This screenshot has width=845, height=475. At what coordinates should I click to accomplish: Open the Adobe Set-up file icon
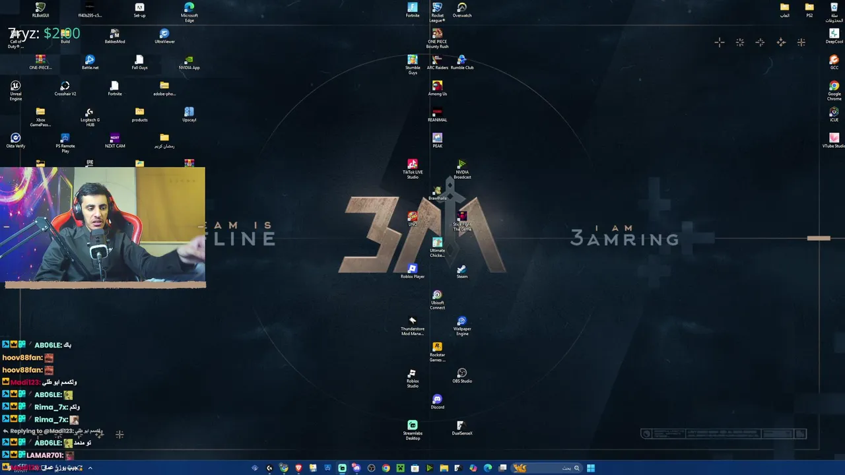pyautogui.click(x=139, y=10)
